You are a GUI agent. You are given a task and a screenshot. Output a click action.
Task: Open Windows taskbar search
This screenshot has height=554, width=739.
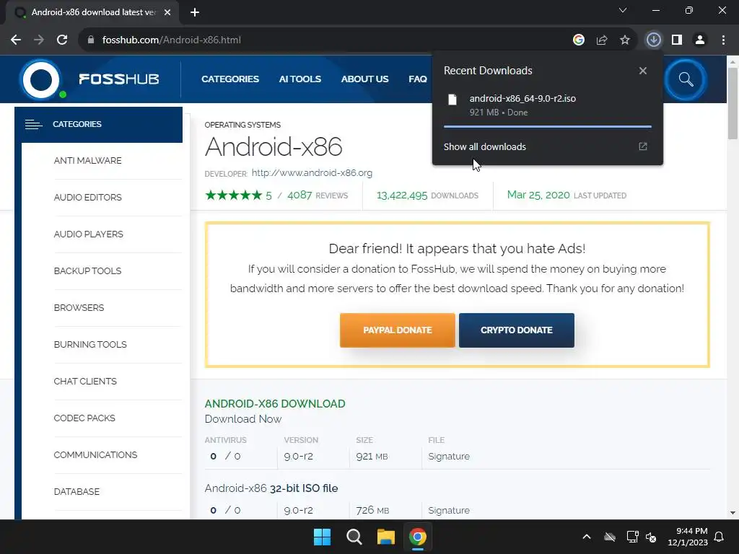354,537
